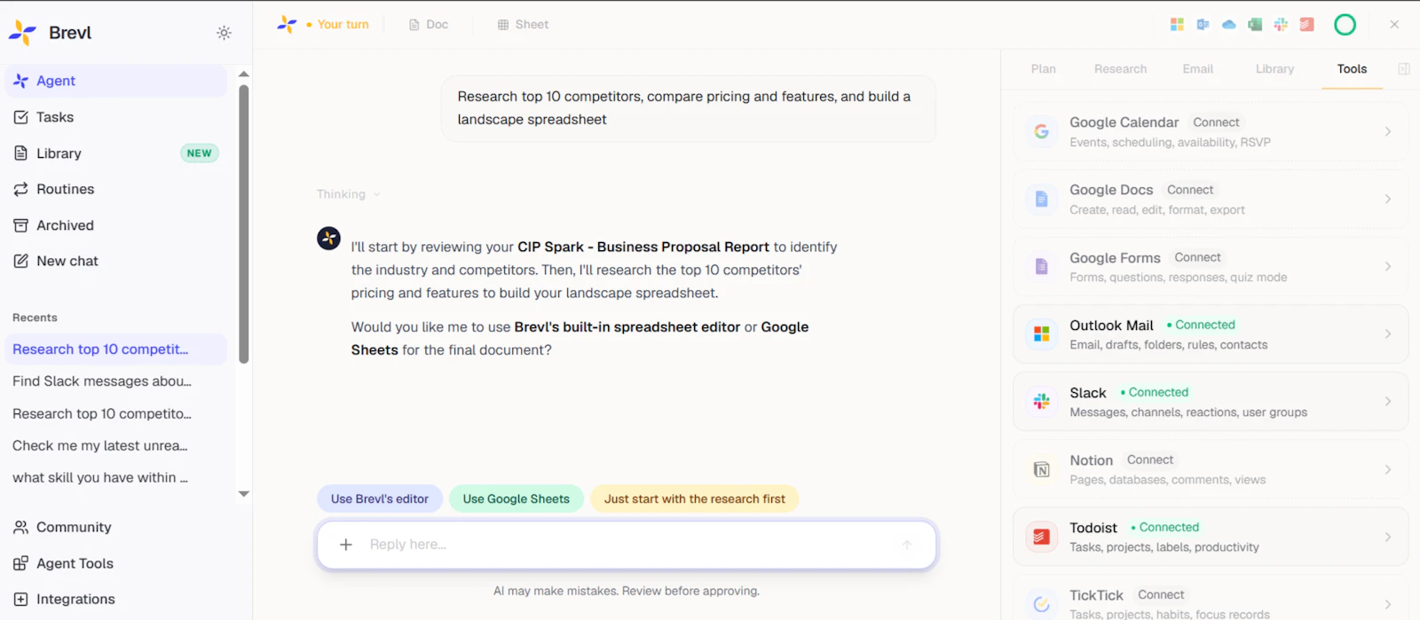
Task: Switch to the Plan tab
Action: (1044, 69)
